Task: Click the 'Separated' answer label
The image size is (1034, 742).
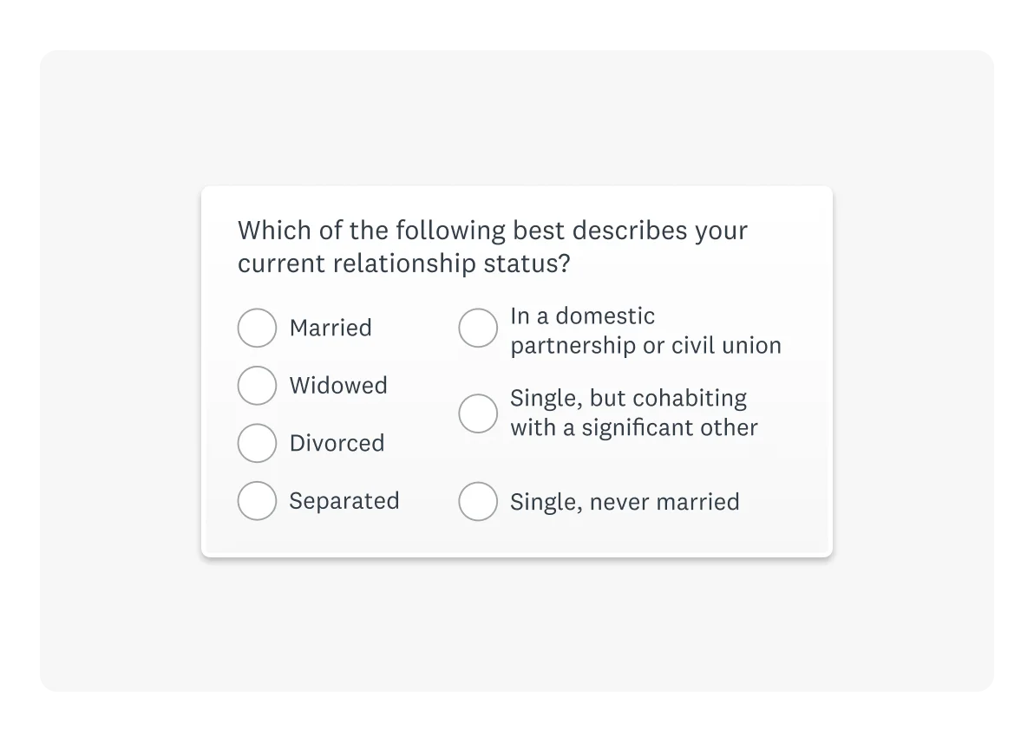Action: click(344, 501)
